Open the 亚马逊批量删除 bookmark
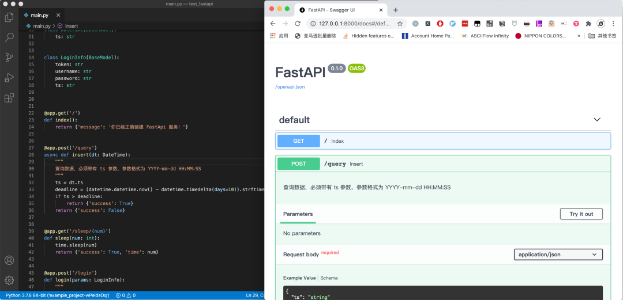623x300 pixels. [316, 36]
